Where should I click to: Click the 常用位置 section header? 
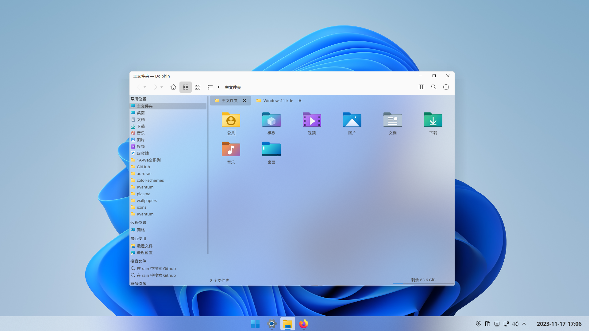tap(138, 99)
